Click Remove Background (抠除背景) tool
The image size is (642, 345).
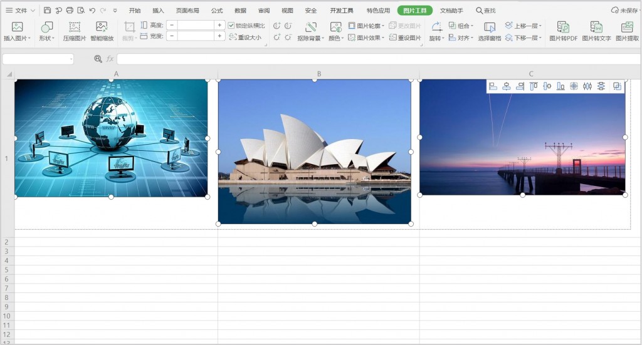pos(310,31)
